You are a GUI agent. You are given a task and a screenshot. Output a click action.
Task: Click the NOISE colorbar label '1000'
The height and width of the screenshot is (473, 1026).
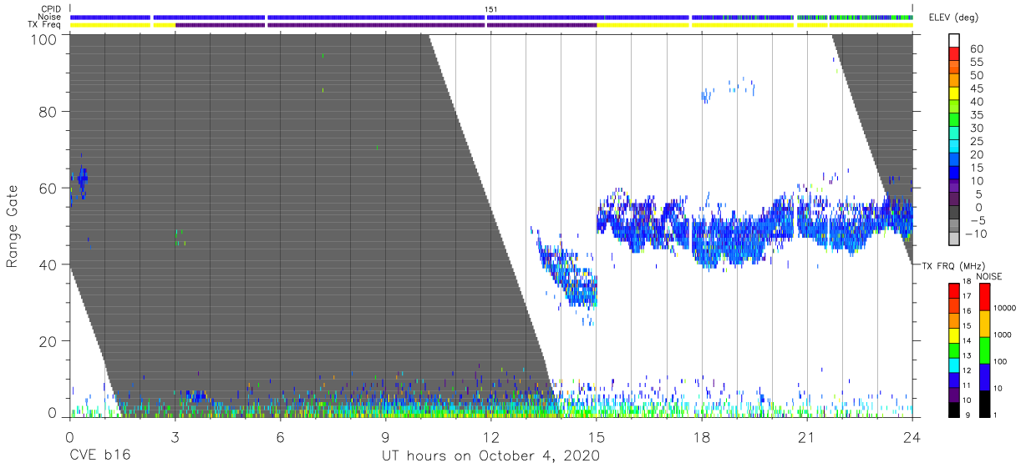(x=1003, y=335)
